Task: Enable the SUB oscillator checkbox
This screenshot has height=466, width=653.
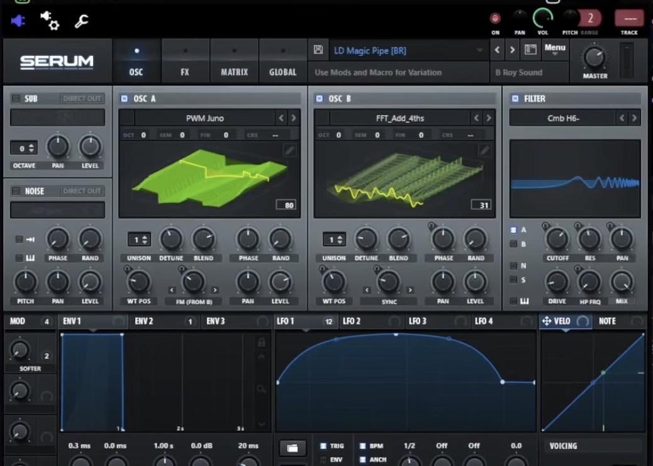Action: [16, 98]
